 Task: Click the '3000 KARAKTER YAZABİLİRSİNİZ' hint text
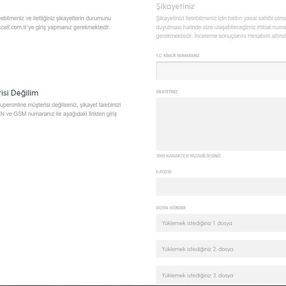point(188,156)
